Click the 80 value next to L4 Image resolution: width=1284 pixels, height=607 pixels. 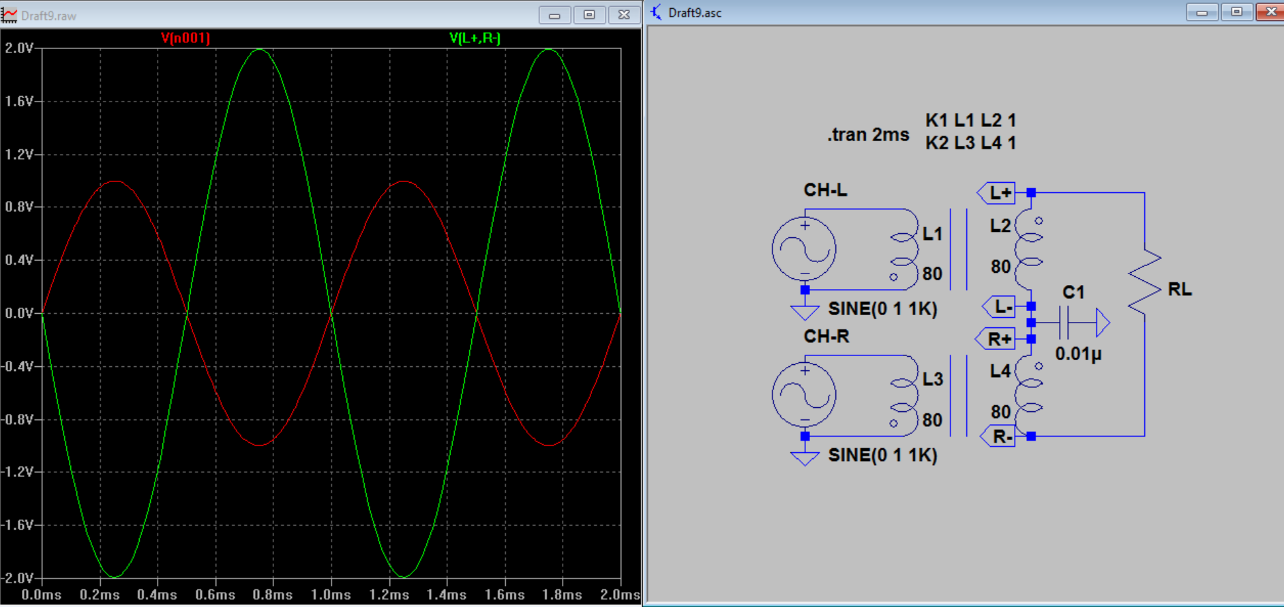1000,412
